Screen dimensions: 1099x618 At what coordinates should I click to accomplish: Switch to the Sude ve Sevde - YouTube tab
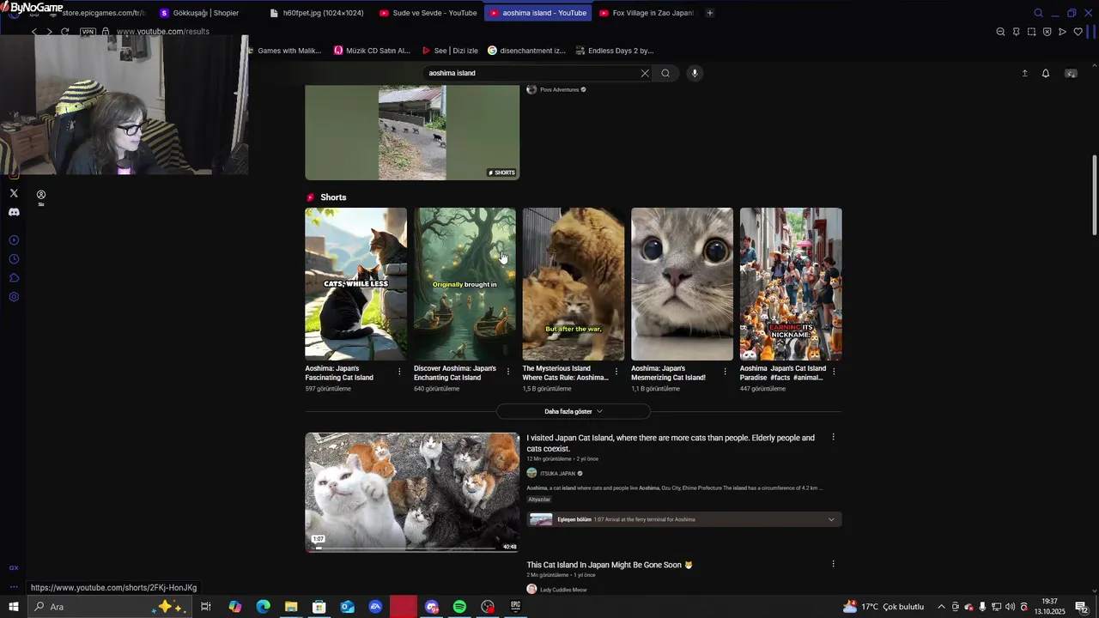coord(428,13)
